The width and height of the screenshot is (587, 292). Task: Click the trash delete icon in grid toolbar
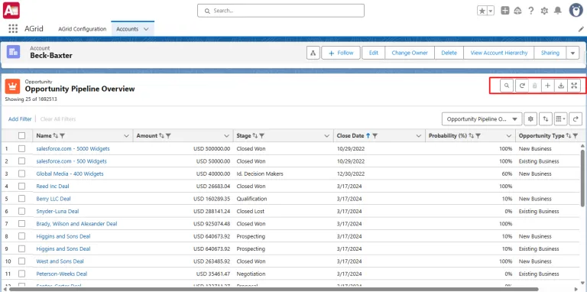[x=534, y=86]
